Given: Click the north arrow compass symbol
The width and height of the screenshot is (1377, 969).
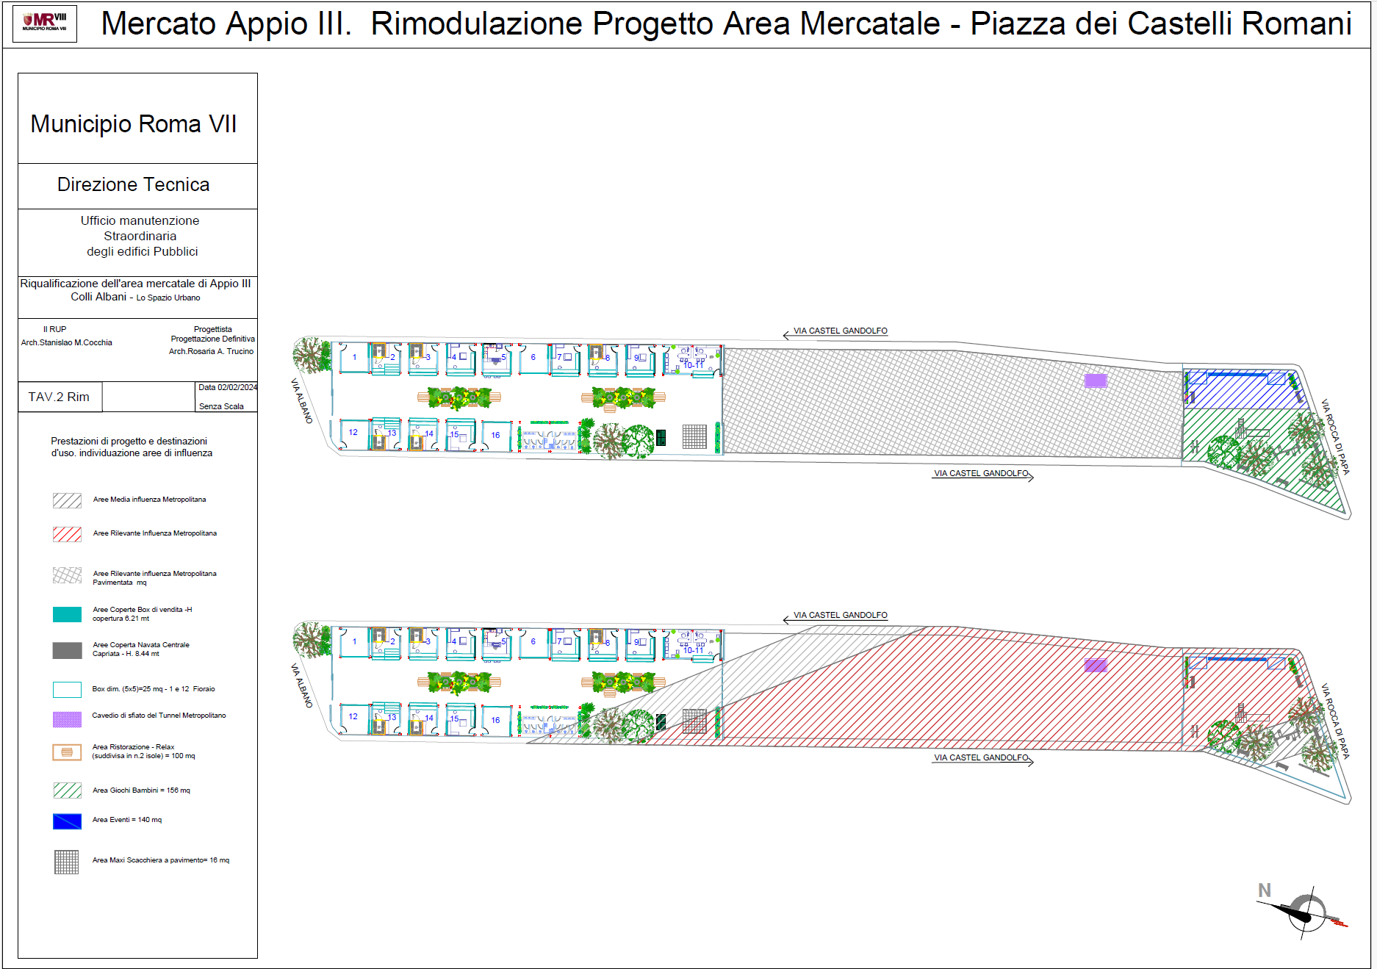Looking at the screenshot, I should 1305,913.
